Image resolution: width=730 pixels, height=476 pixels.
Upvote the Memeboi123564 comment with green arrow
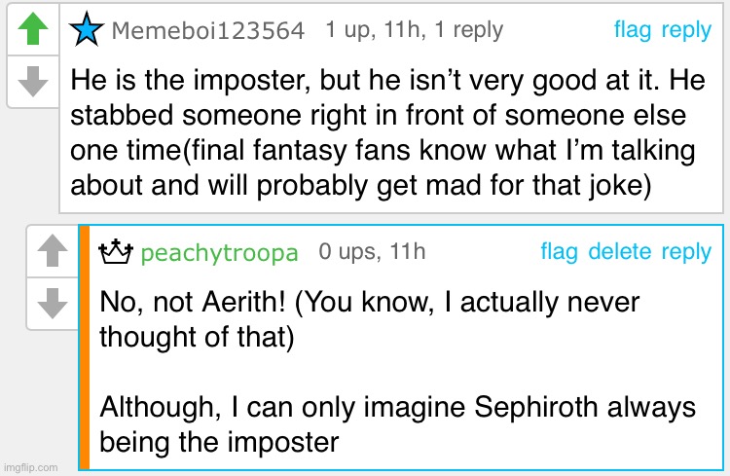34,30
